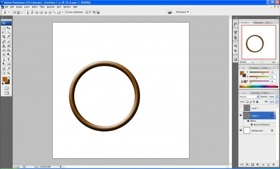Select the History Brush tool

(x=8, y=46)
